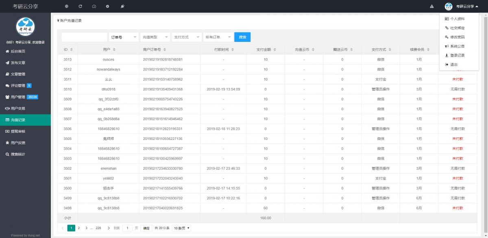Click user name ousces in row 3513
The image size is (488, 238).
click(109, 59)
